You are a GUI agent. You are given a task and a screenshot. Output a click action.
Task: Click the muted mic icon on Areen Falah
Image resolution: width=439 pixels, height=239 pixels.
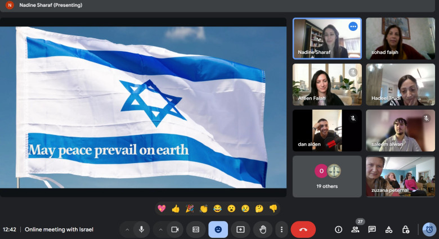tap(353, 73)
